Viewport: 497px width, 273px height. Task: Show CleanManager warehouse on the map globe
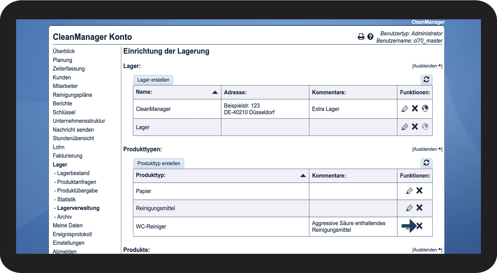425,109
